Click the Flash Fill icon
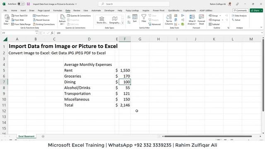265x149 pixels. tap(176, 16)
